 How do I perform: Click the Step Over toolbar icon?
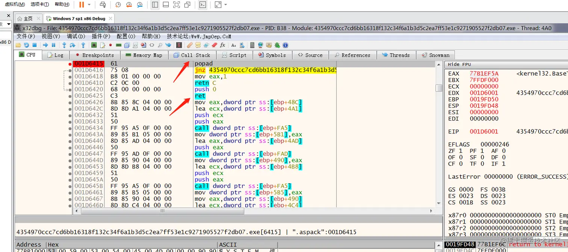pos(73,45)
